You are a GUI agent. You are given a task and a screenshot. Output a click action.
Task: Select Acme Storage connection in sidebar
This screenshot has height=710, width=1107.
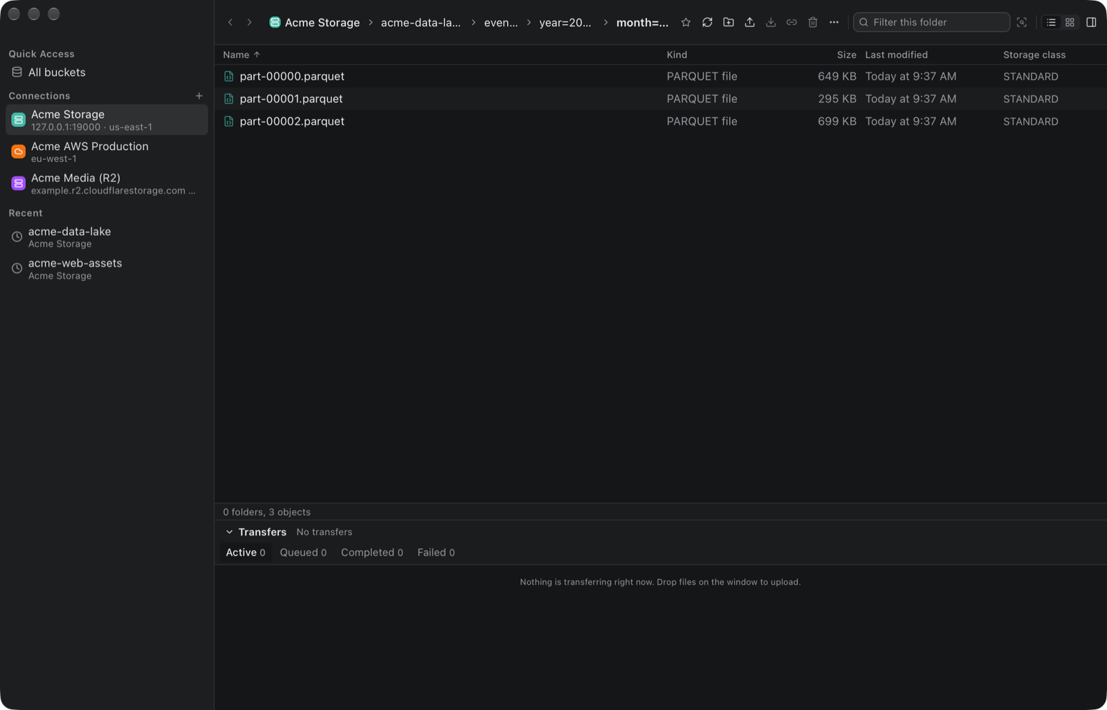107,120
